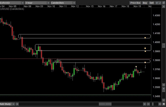This screenshot has width=166, height=107.
Task: Click the 1.3400 price label
Action: [156, 96]
